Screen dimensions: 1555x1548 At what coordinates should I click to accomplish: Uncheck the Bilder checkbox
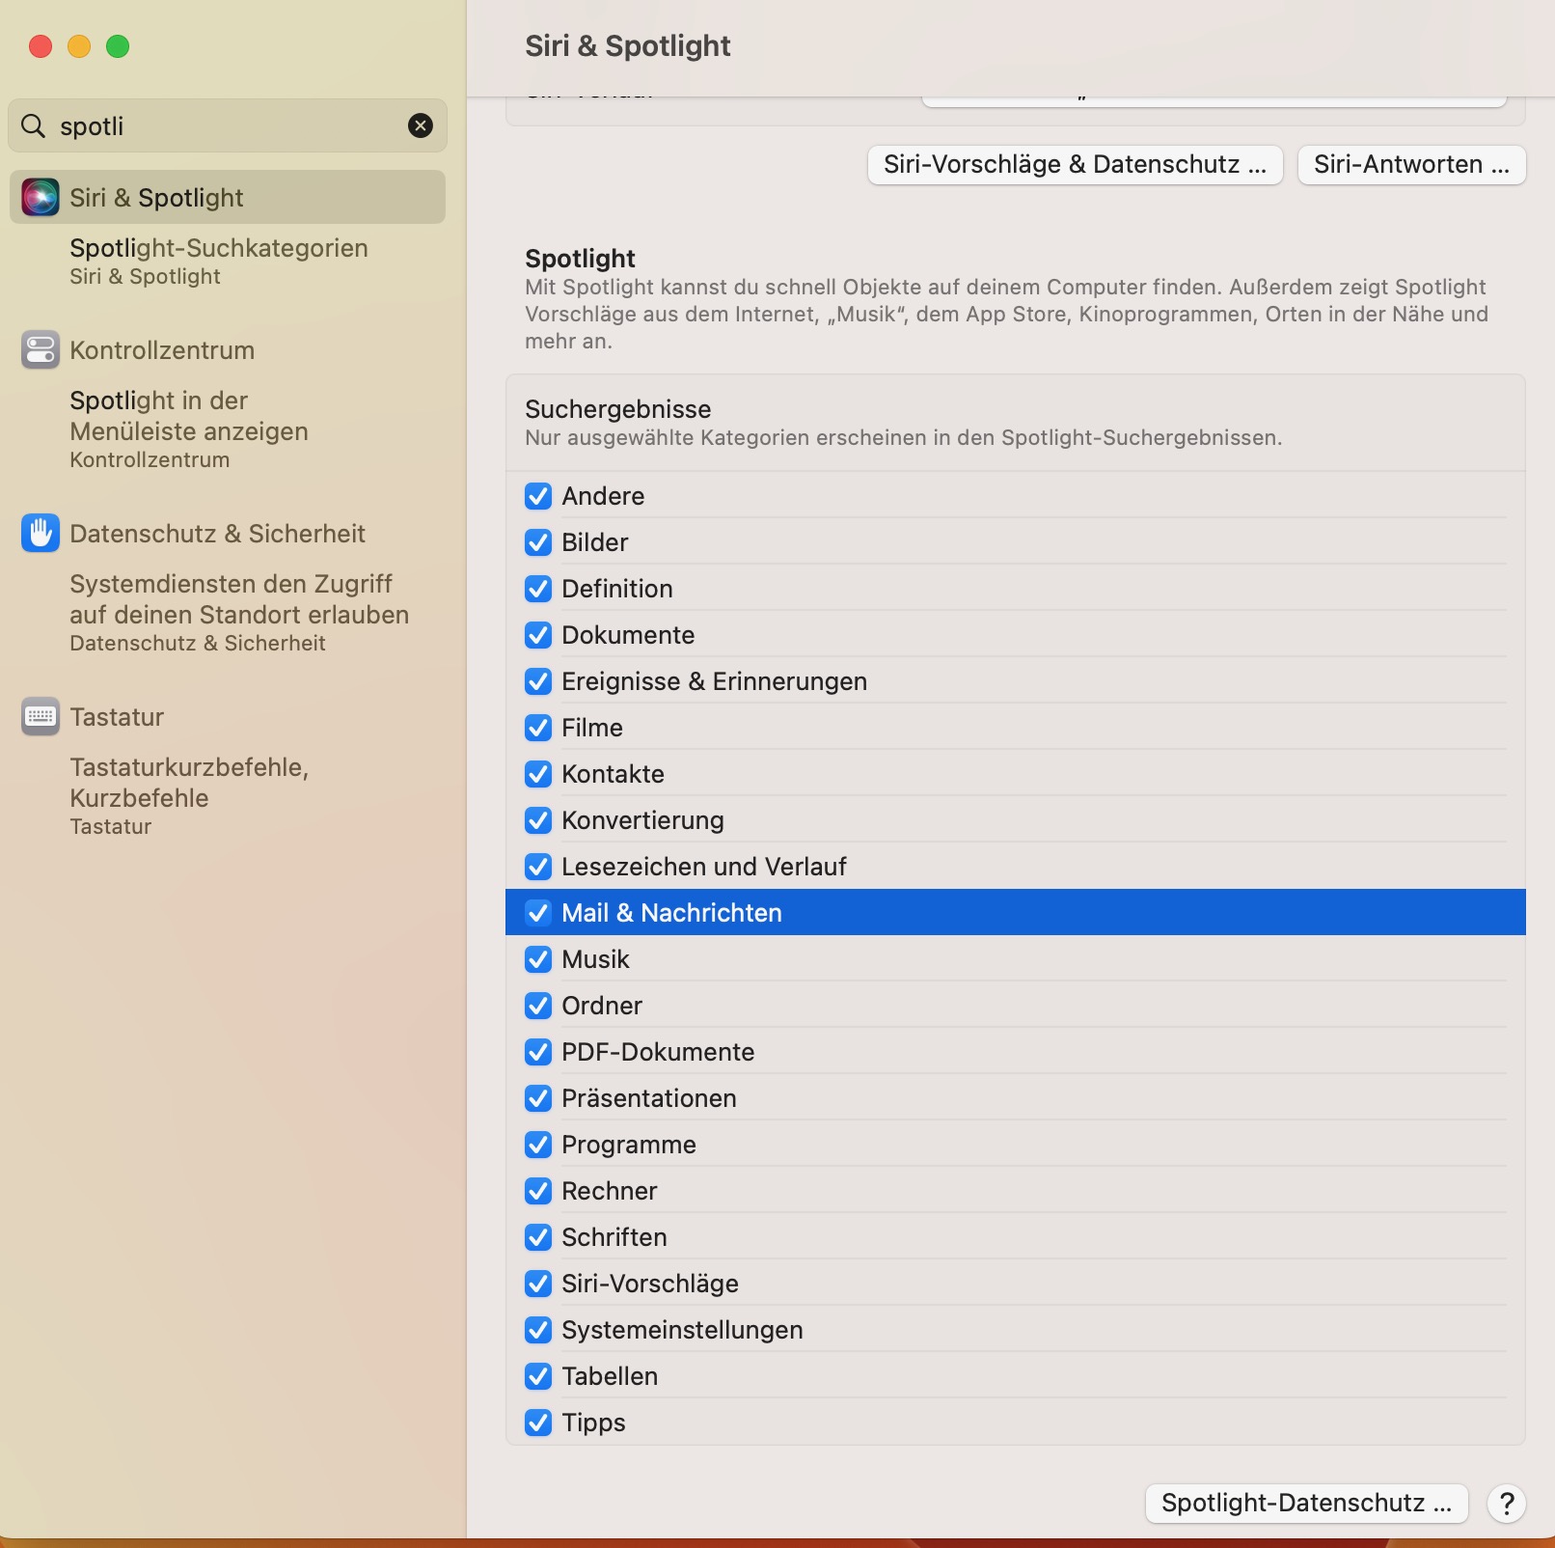click(538, 542)
